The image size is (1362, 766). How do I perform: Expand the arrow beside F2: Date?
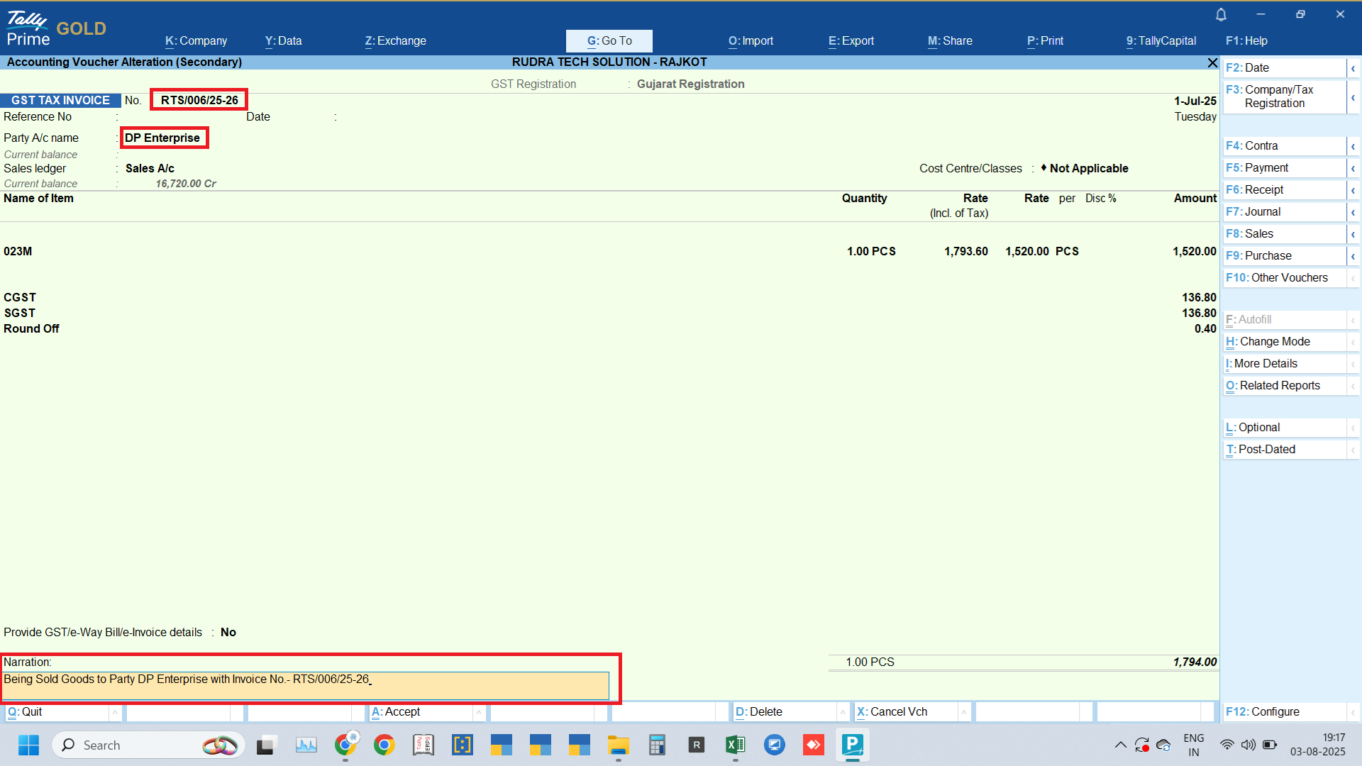coord(1353,68)
